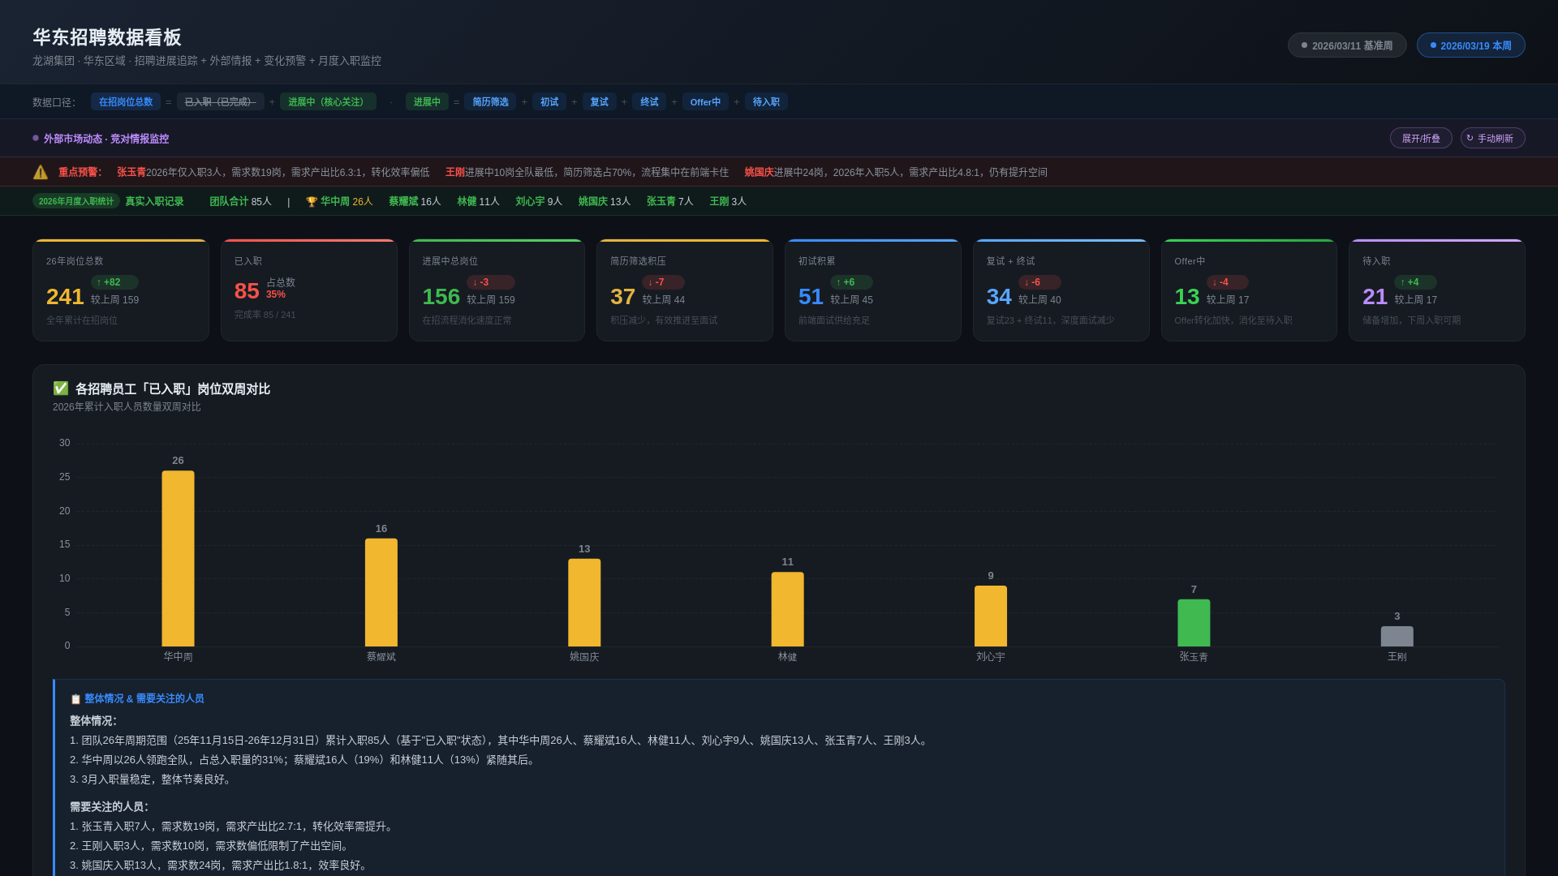Click the 初试 stage tag
Viewport: 1558px width, 876px height.
549,101
